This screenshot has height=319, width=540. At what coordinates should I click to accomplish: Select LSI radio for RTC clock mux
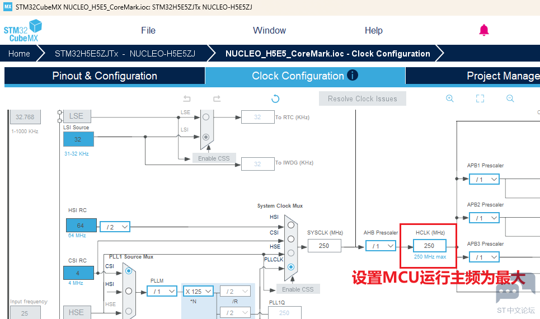pos(206,137)
